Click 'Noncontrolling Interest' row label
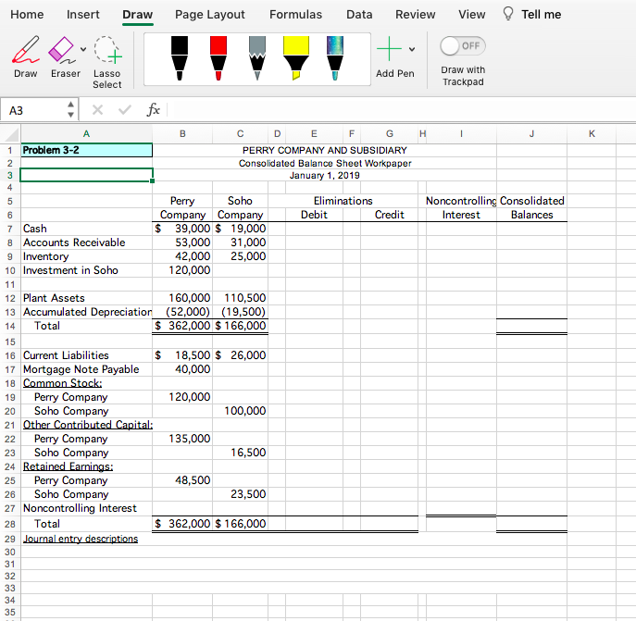This screenshot has width=636, height=621. coord(86,508)
